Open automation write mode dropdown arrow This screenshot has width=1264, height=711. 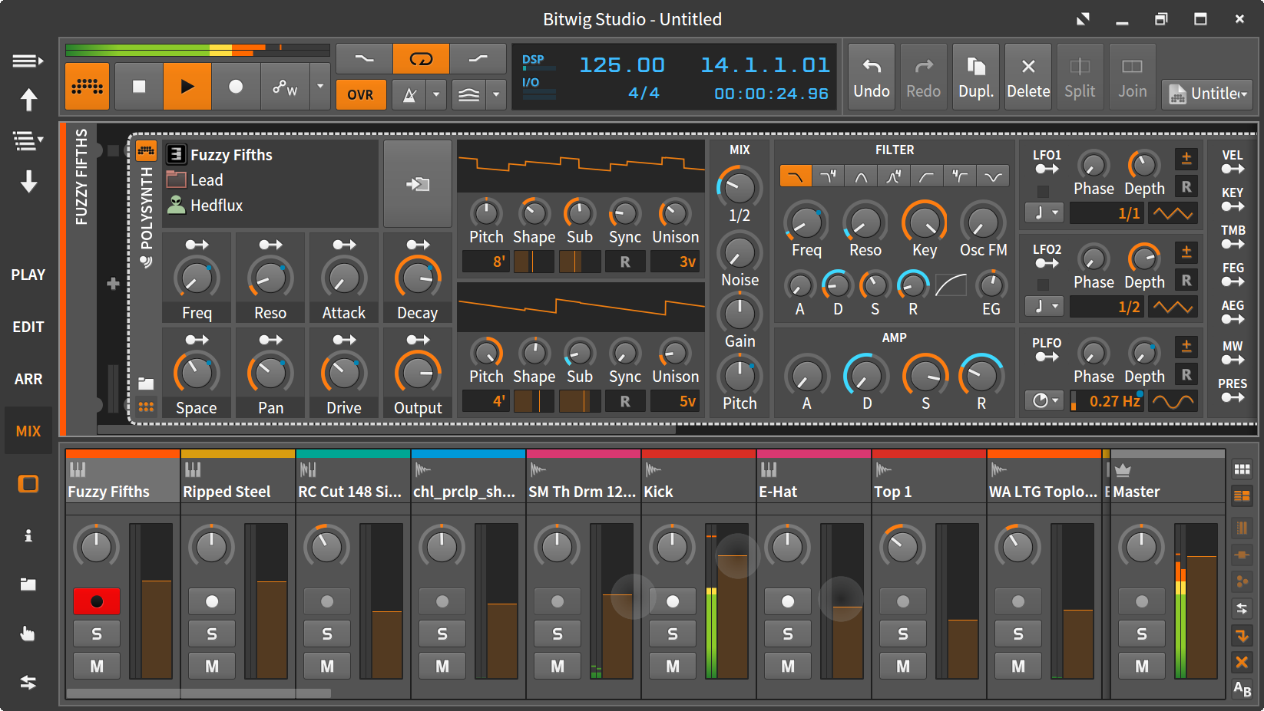pos(320,87)
